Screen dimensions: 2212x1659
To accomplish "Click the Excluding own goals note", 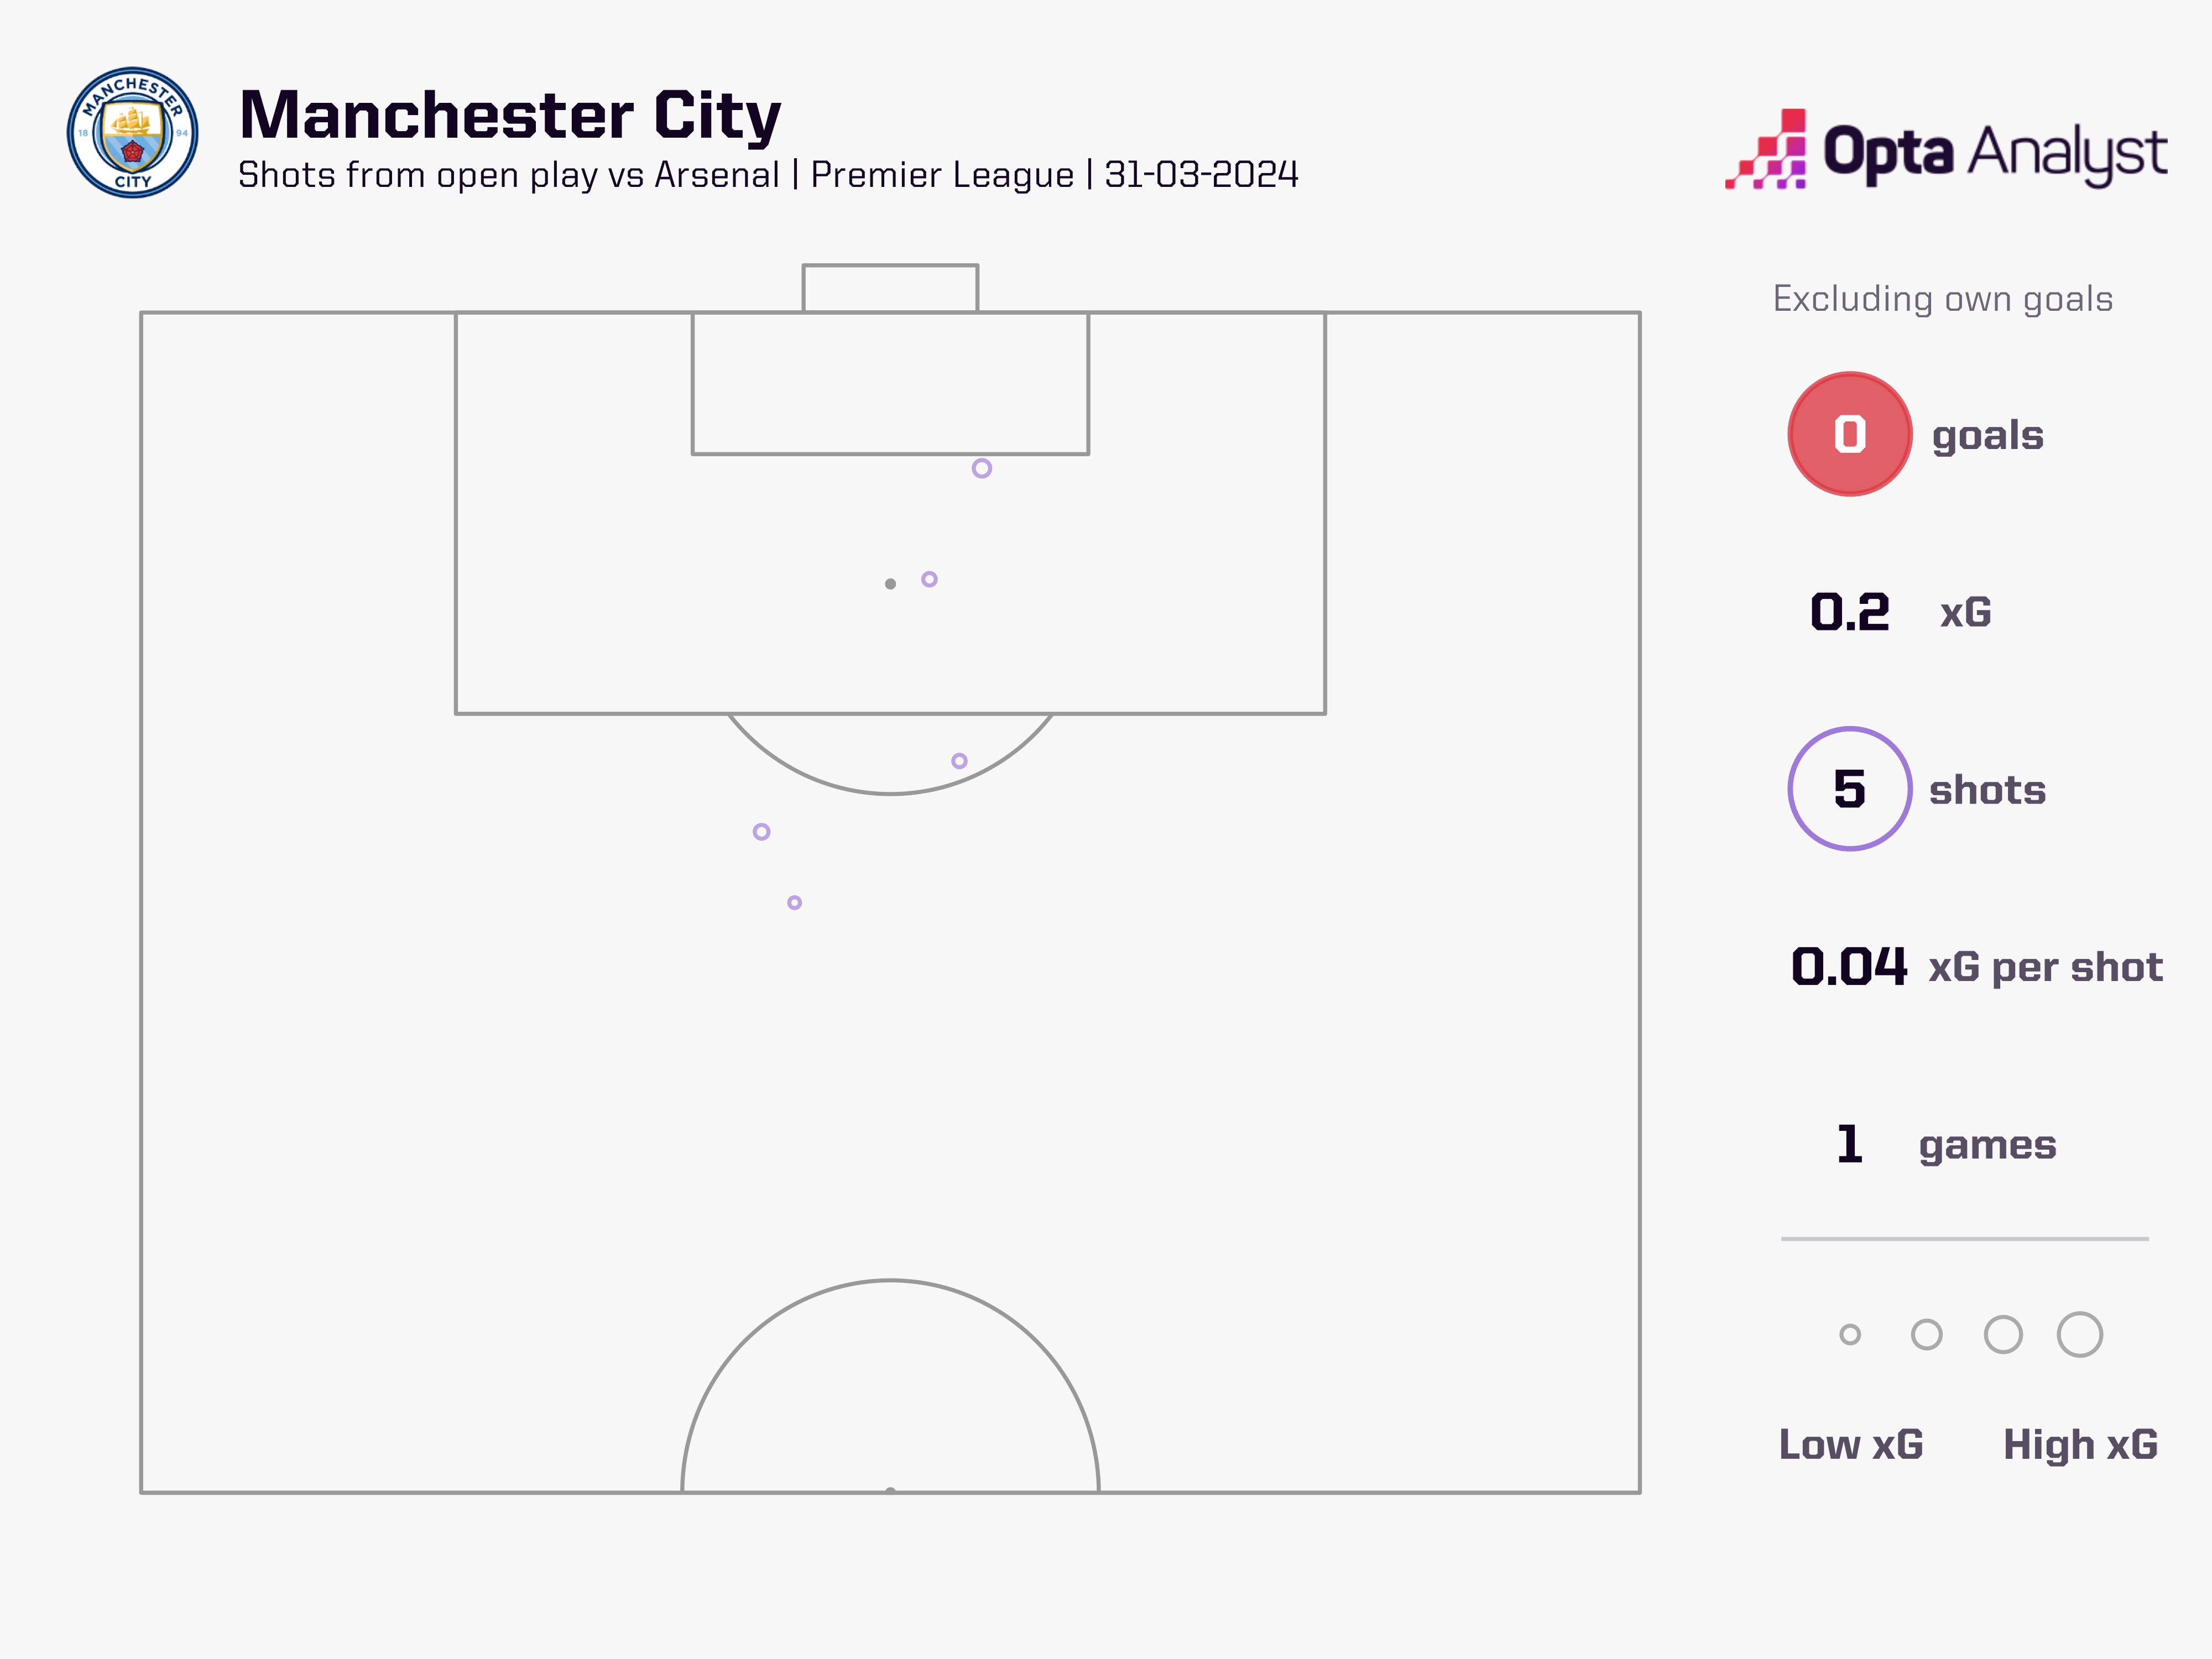I will [1942, 299].
